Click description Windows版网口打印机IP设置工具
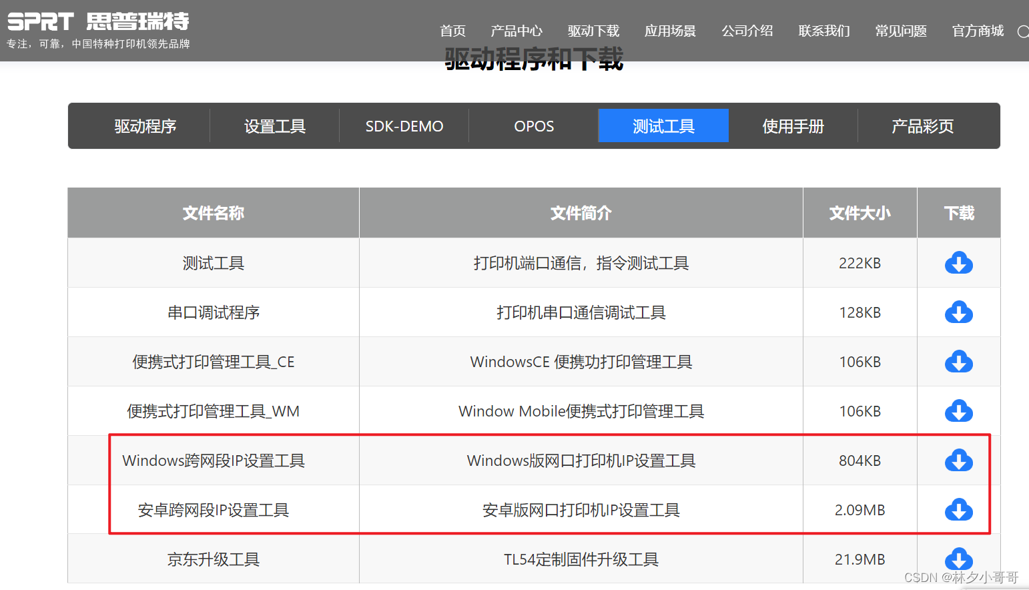Image resolution: width=1029 pixels, height=590 pixels. click(581, 461)
